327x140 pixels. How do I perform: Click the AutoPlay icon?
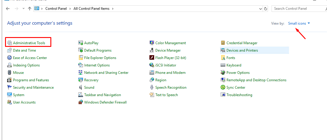point(81,43)
